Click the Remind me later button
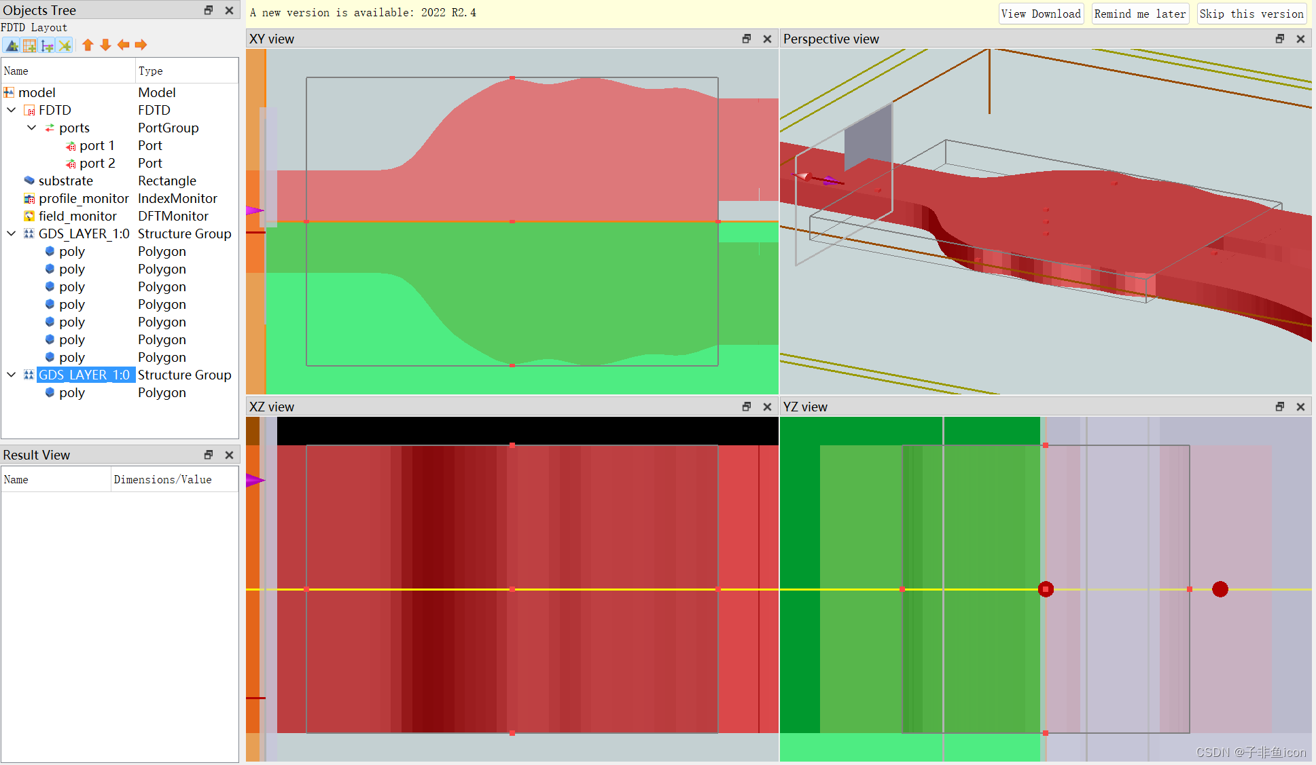This screenshot has height=765, width=1316. tap(1139, 14)
